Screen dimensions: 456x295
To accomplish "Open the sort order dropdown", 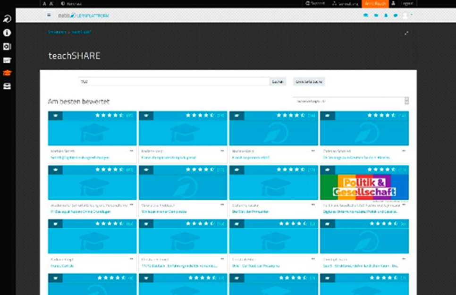I will pyautogui.click(x=350, y=101).
